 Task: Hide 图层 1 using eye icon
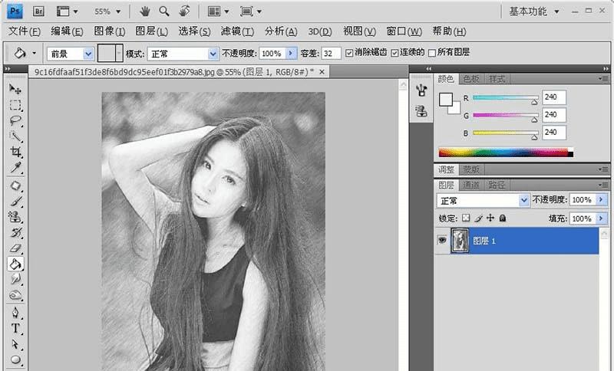[442, 240]
